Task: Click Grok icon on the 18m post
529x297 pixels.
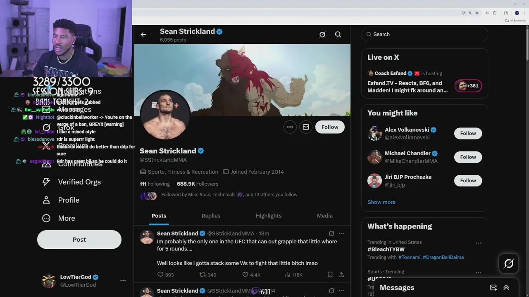Action: pos(331,233)
